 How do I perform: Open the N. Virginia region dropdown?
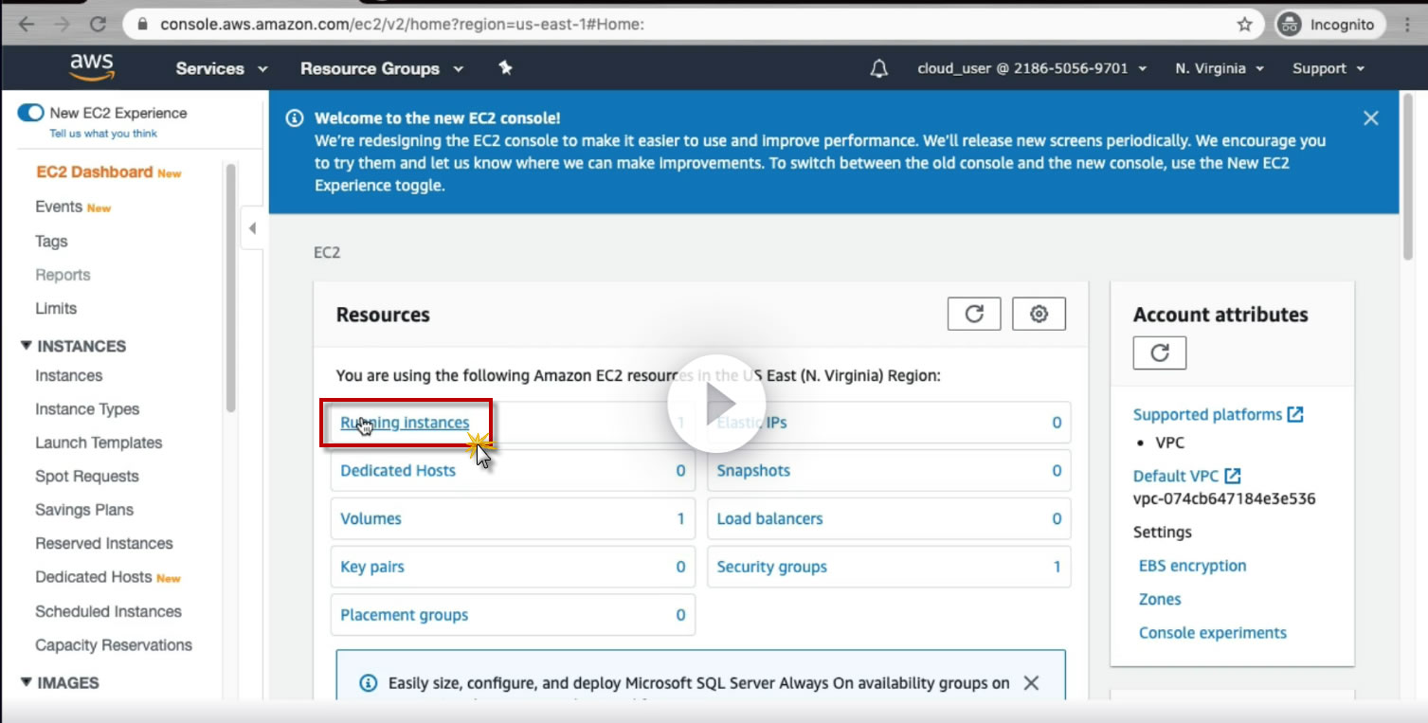[x=1220, y=68]
